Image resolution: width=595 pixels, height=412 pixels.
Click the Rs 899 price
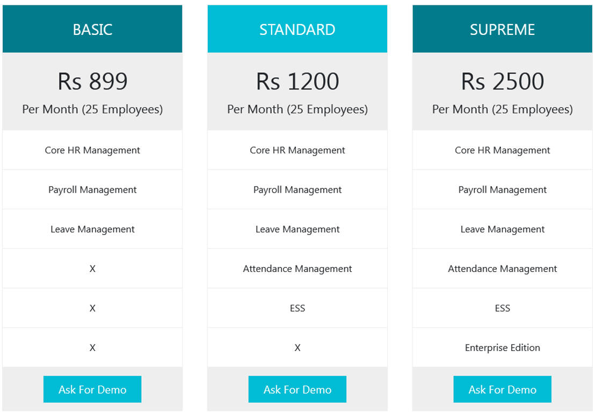click(x=92, y=82)
